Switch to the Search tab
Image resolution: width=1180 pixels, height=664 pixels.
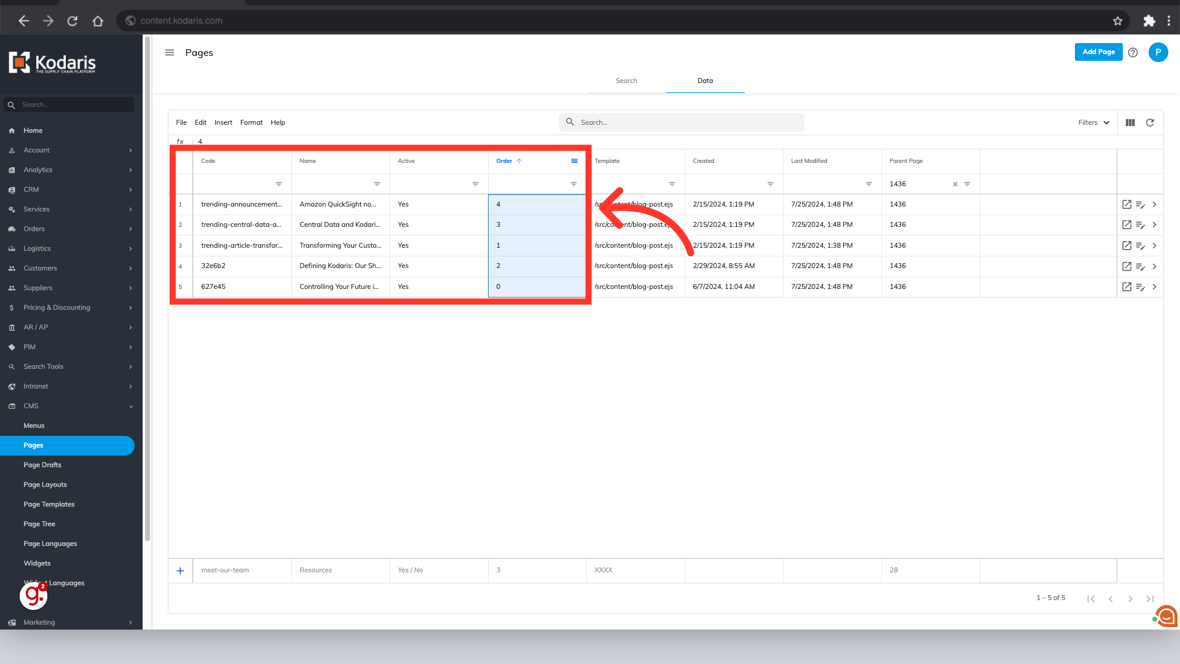point(626,81)
